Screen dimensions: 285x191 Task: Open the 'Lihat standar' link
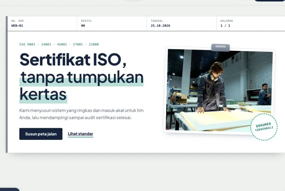click(81, 134)
